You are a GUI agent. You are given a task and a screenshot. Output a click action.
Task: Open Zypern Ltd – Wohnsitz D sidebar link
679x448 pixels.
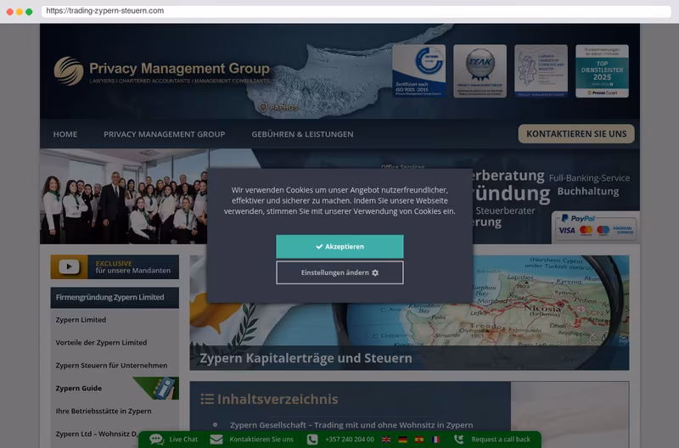(x=96, y=434)
